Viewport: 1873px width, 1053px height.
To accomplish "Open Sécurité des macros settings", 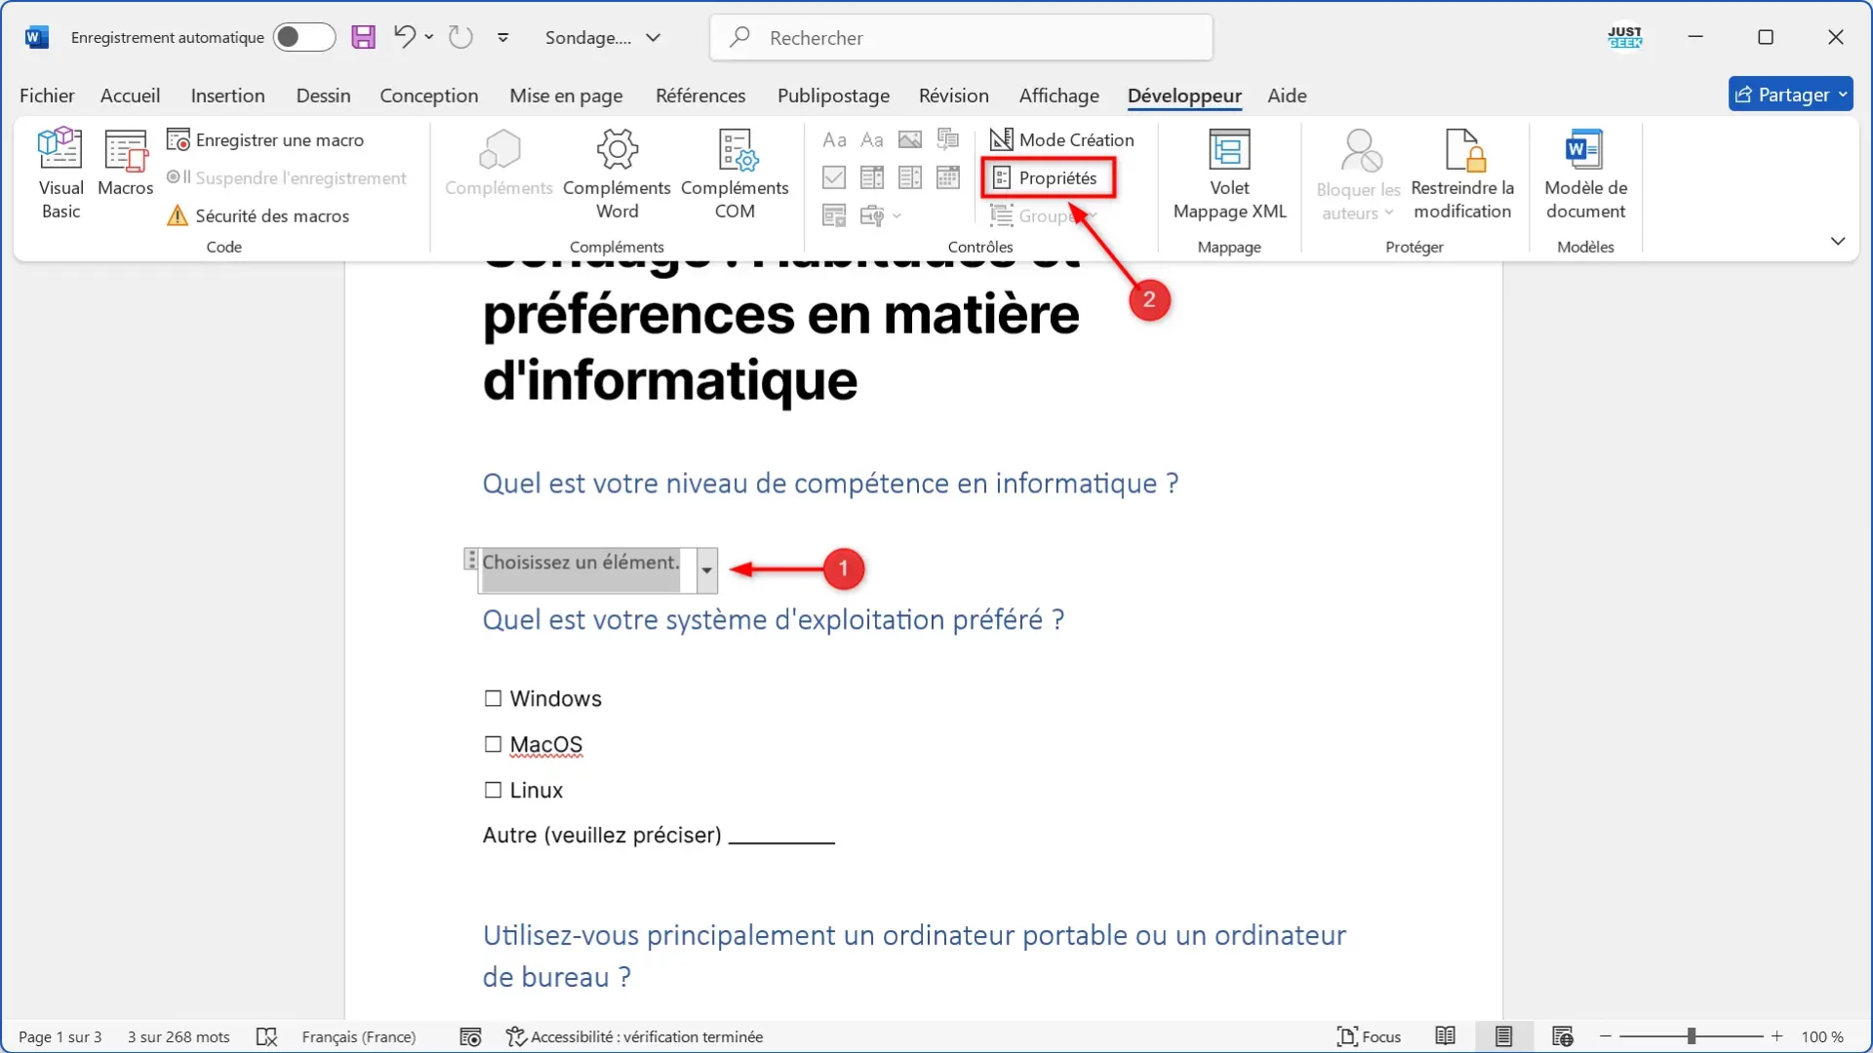I will tap(259, 215).
